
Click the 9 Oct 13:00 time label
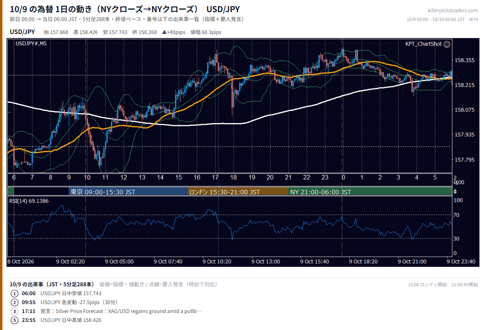click(x=266, y=262)
